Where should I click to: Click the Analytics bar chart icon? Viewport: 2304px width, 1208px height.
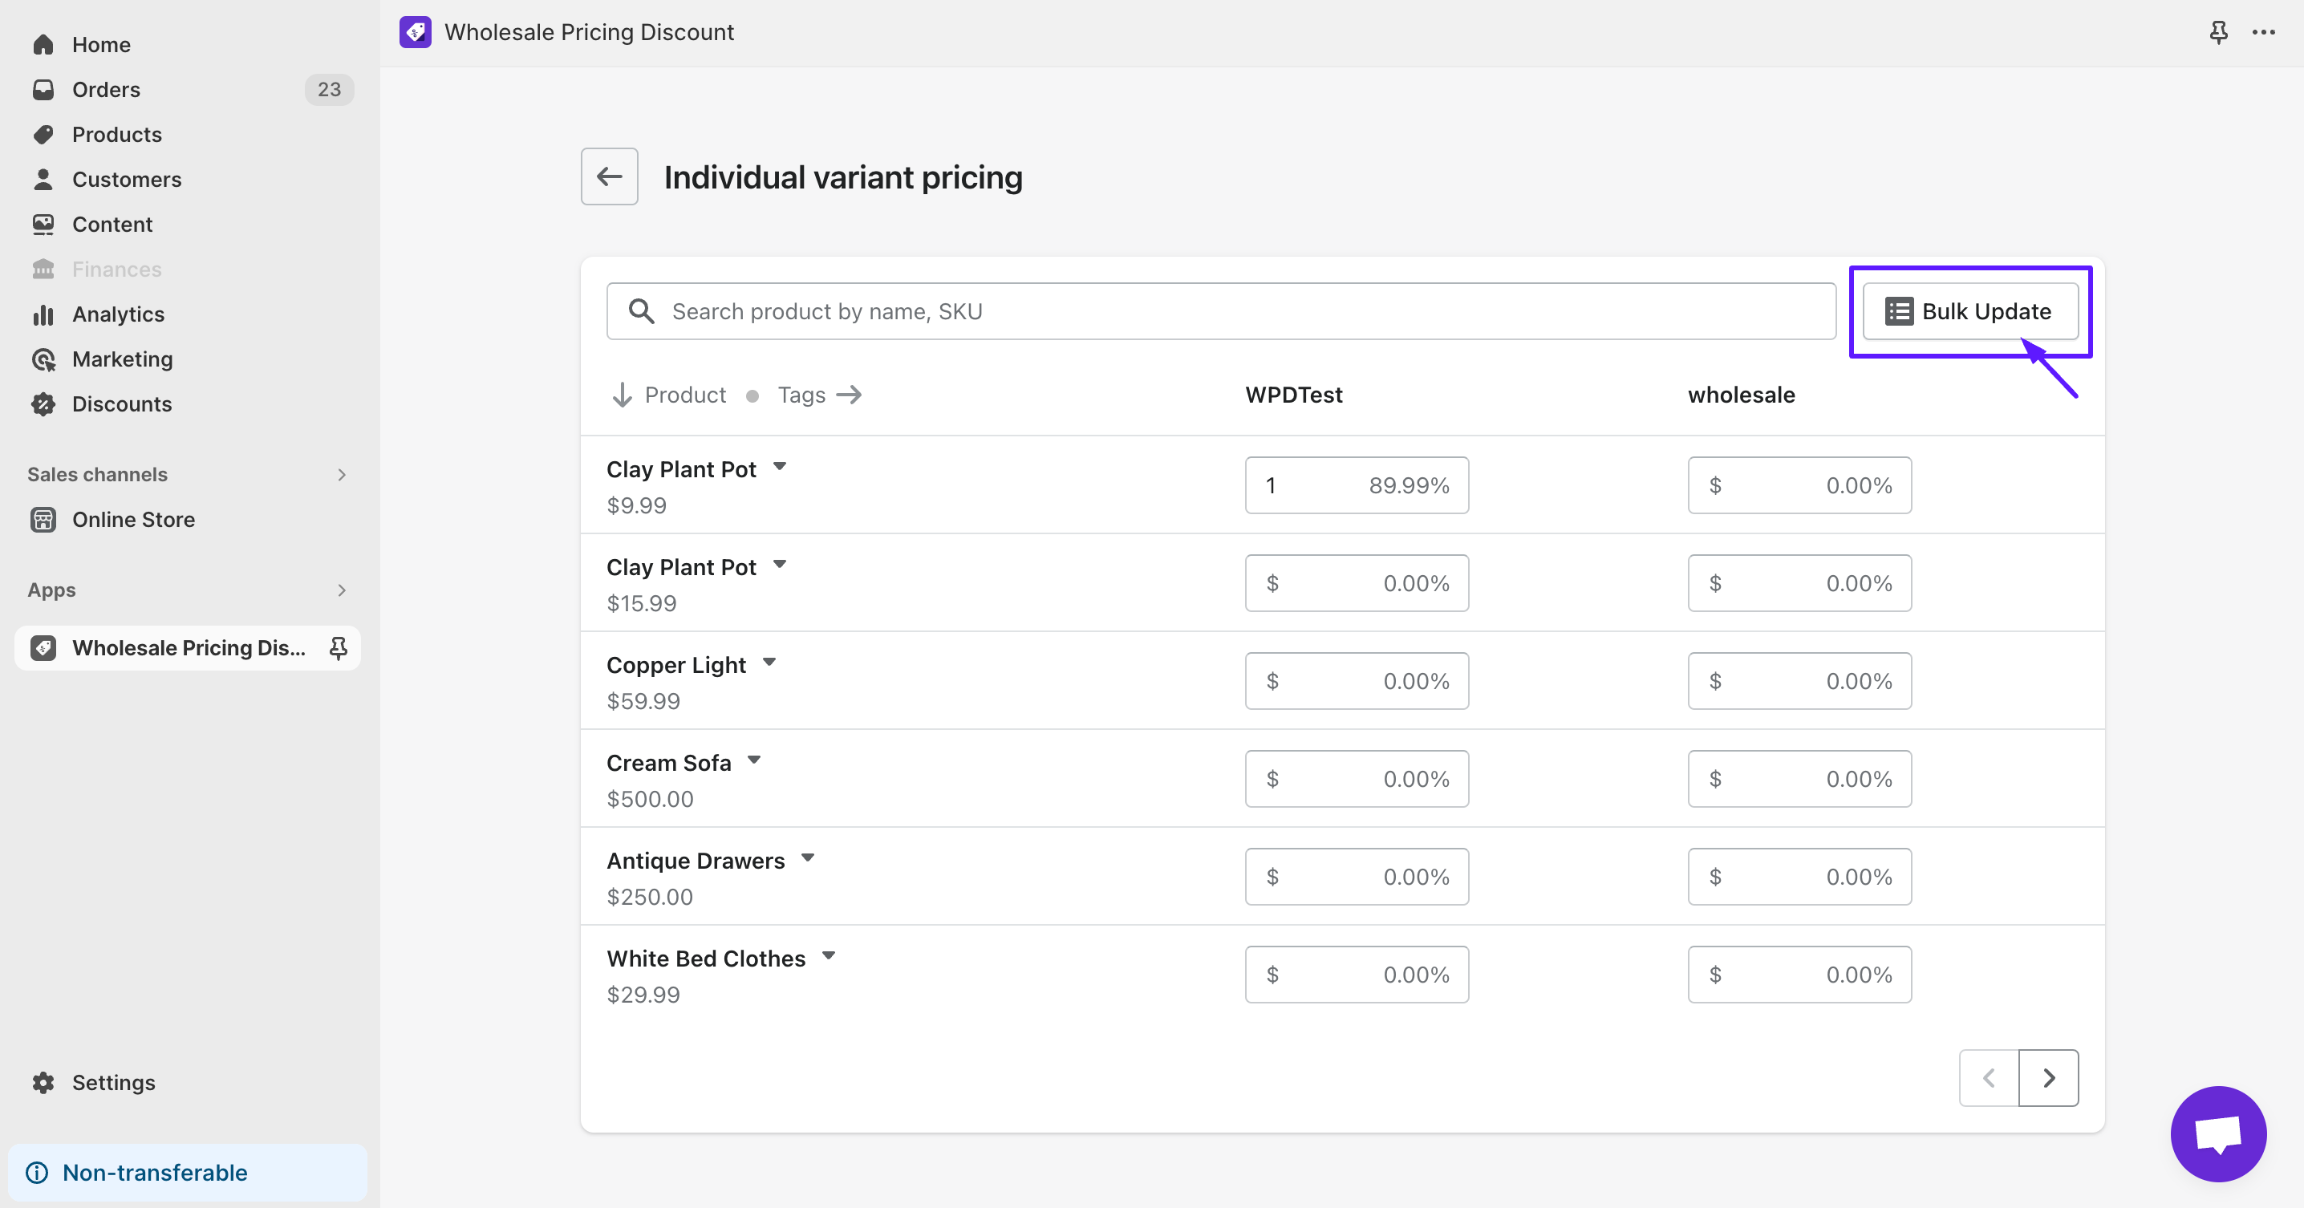pyautogui.click(x=43, y=314)
